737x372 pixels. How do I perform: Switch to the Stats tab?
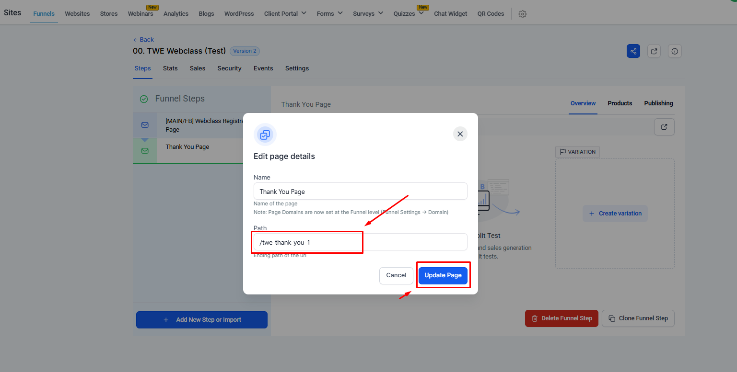[170, 68]
